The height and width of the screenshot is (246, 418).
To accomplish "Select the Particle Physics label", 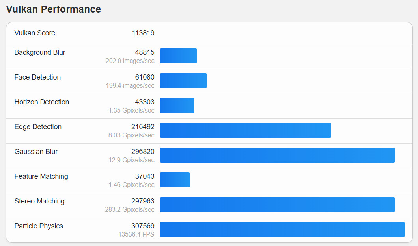I will (x=39, y=226).
